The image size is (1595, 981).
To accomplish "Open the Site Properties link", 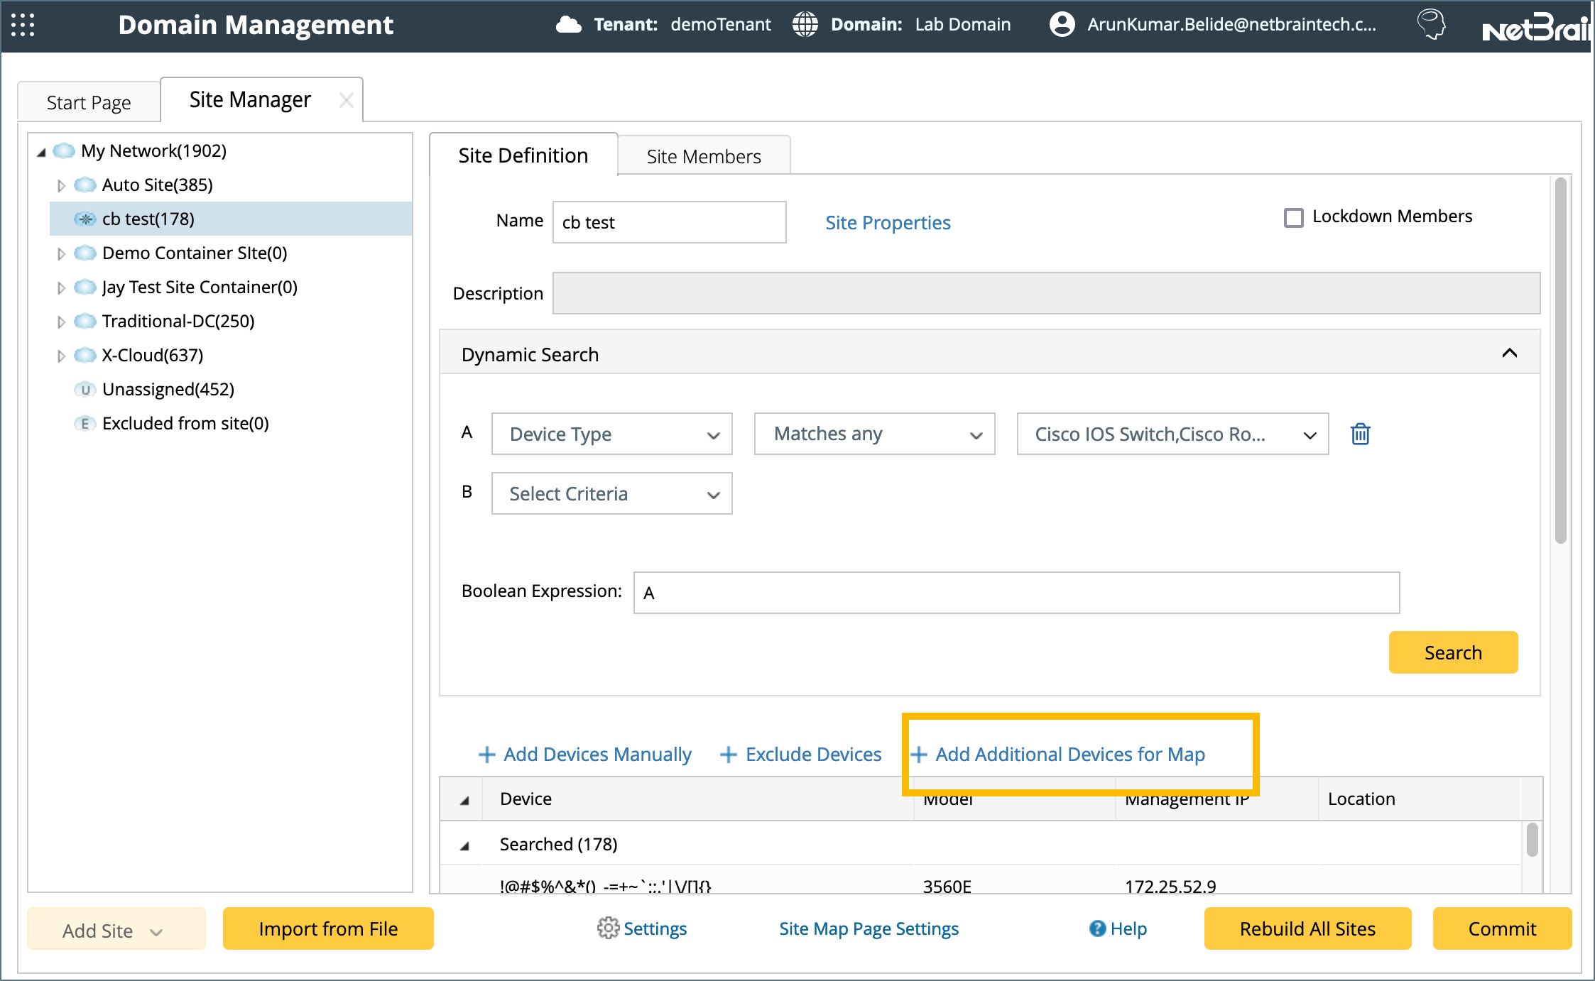I will [x=887, y=223].
